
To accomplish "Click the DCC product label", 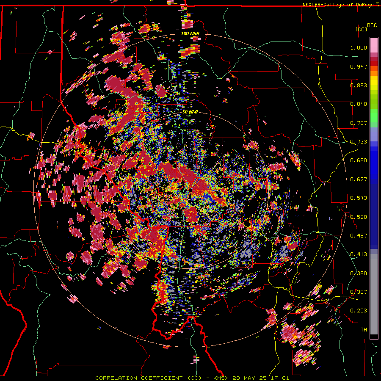I will (372, 25).
